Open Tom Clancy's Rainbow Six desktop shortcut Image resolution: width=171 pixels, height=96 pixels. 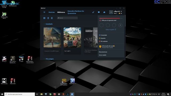tap(13, 59)
